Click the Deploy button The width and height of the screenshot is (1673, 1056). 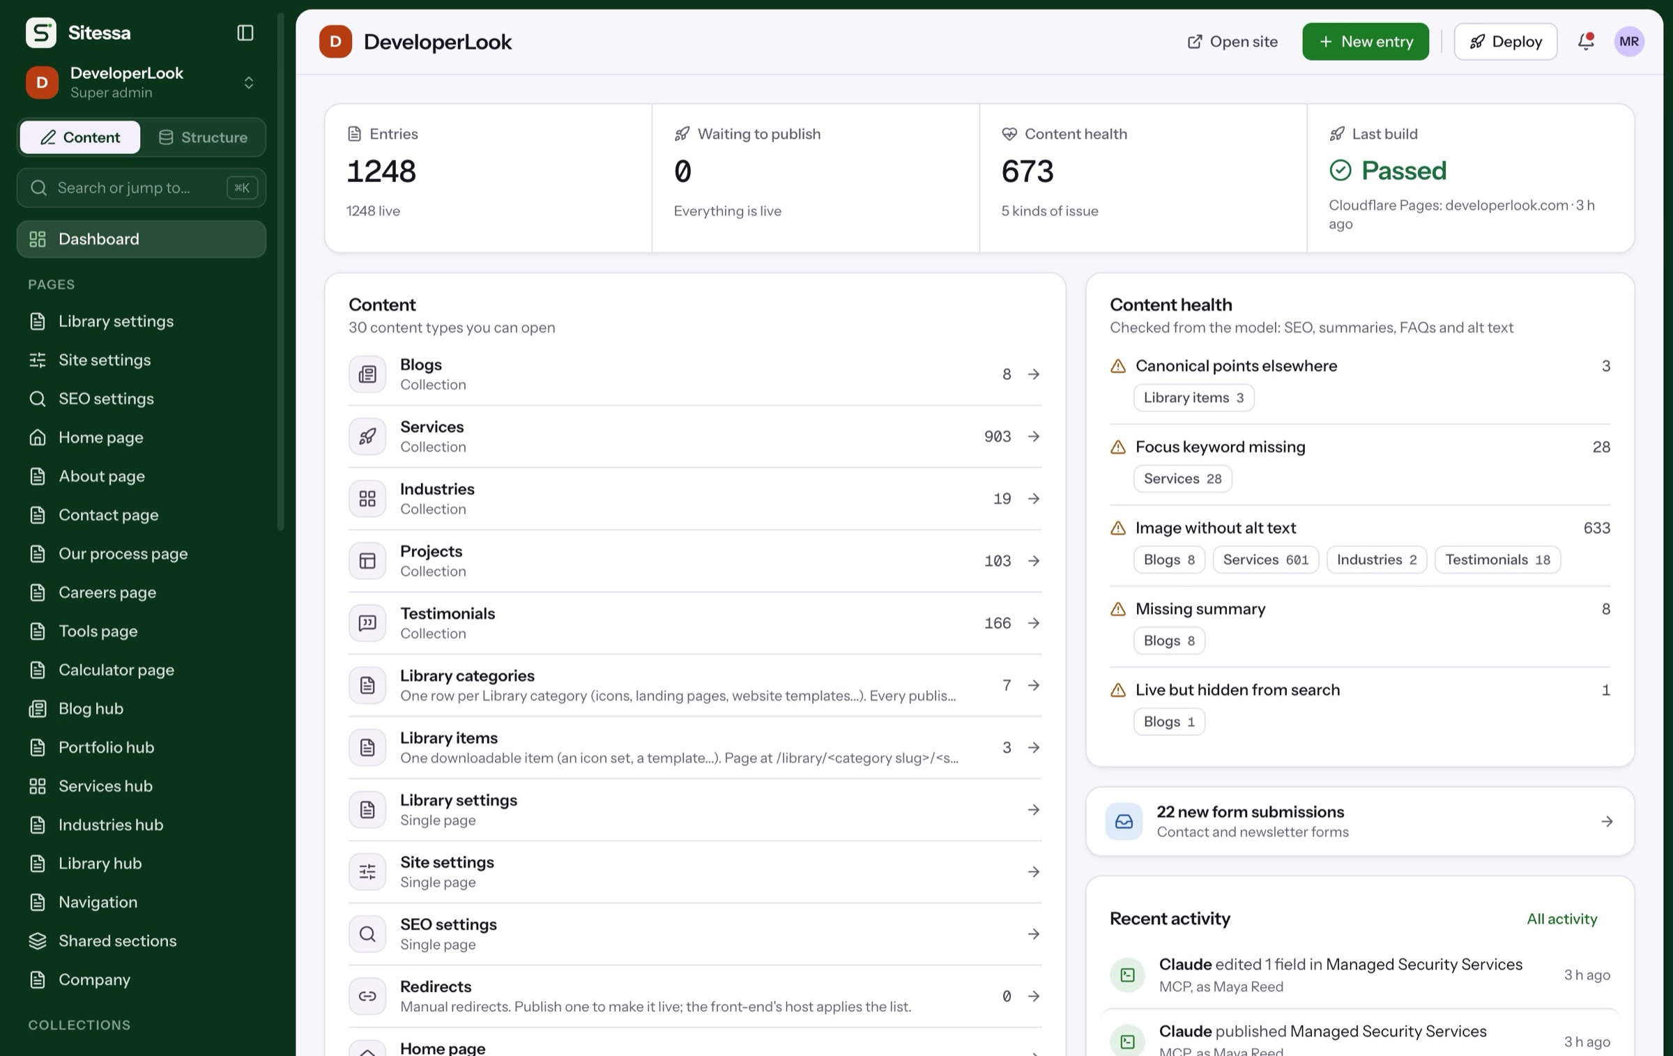1505,41
